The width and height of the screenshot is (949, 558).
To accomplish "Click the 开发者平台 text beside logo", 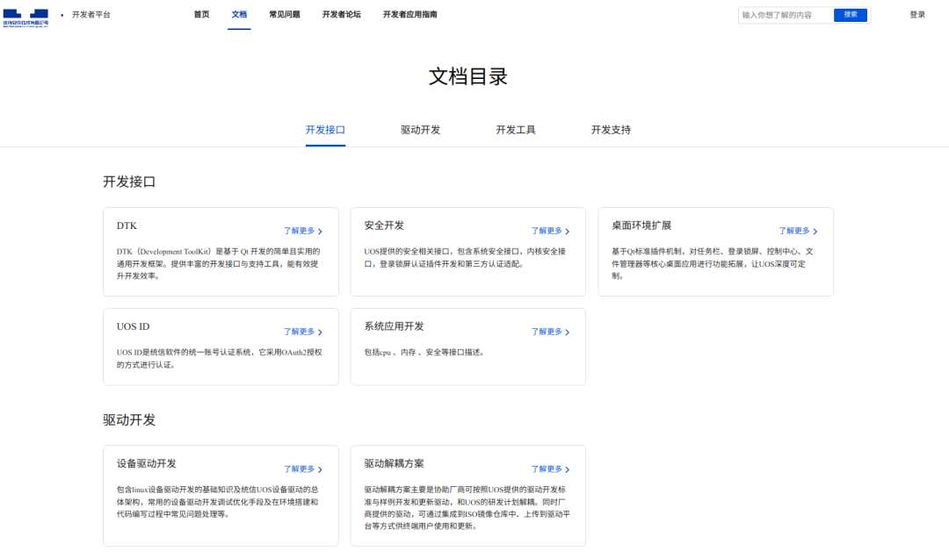I will 91,15.
